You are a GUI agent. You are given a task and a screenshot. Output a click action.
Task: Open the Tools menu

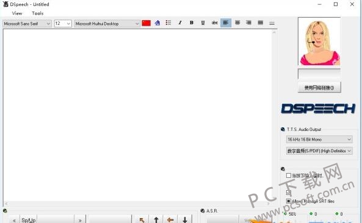pos(38,13)
